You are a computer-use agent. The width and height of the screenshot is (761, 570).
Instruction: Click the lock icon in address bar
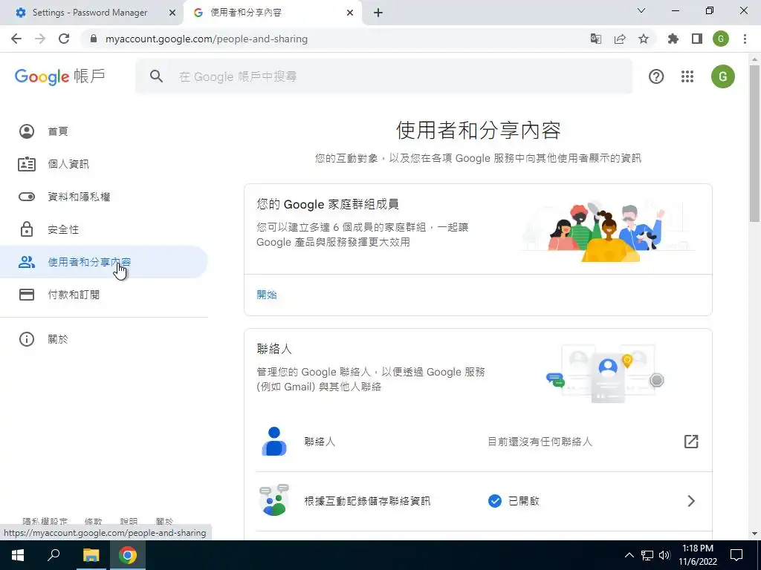[x=94, y=39]
